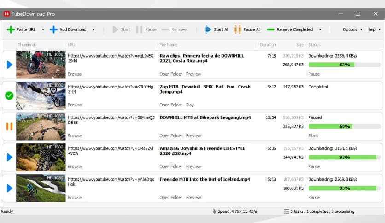Expand the Paste URL dropdown arrow
The image size is (385, 223).
click(43, 29)
